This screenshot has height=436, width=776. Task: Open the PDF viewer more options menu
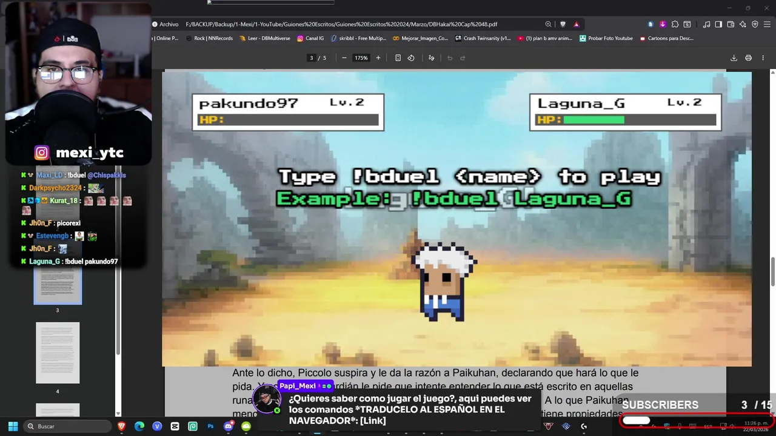(x=763, y=58)
